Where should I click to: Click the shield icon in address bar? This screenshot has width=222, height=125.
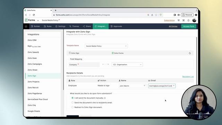161,15
